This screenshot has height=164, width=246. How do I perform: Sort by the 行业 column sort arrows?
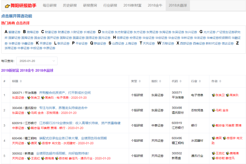200,81
